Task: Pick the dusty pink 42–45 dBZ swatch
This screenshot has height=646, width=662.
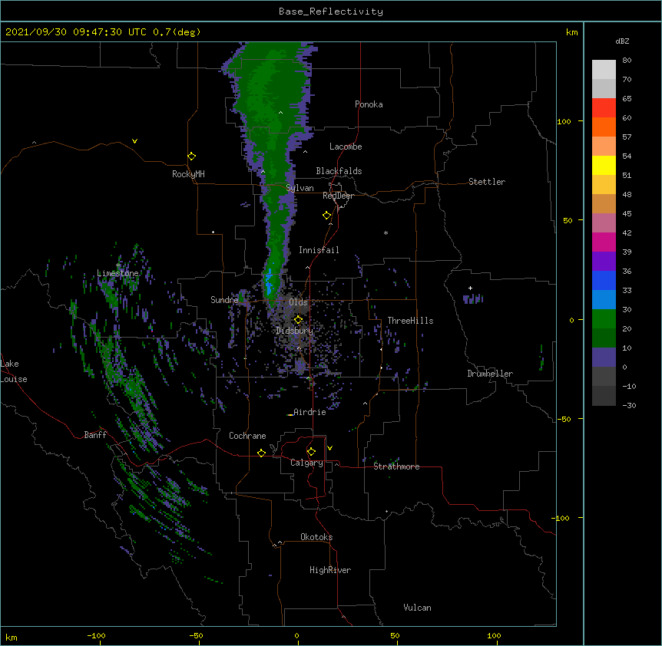Action: pyautogui.click(x=604, y=223)
